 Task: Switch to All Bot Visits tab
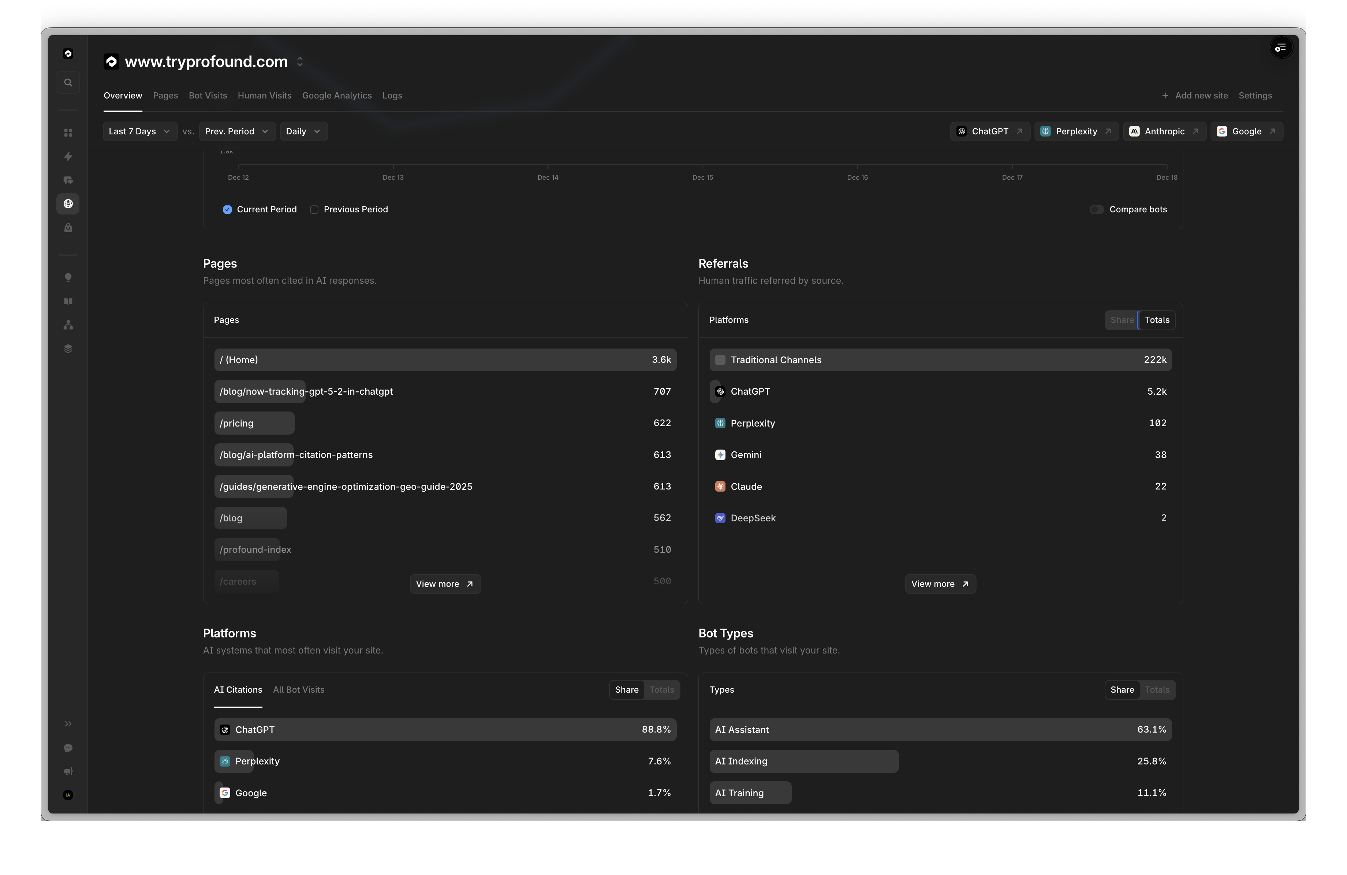pyautogui.click(x=298, y=689)
